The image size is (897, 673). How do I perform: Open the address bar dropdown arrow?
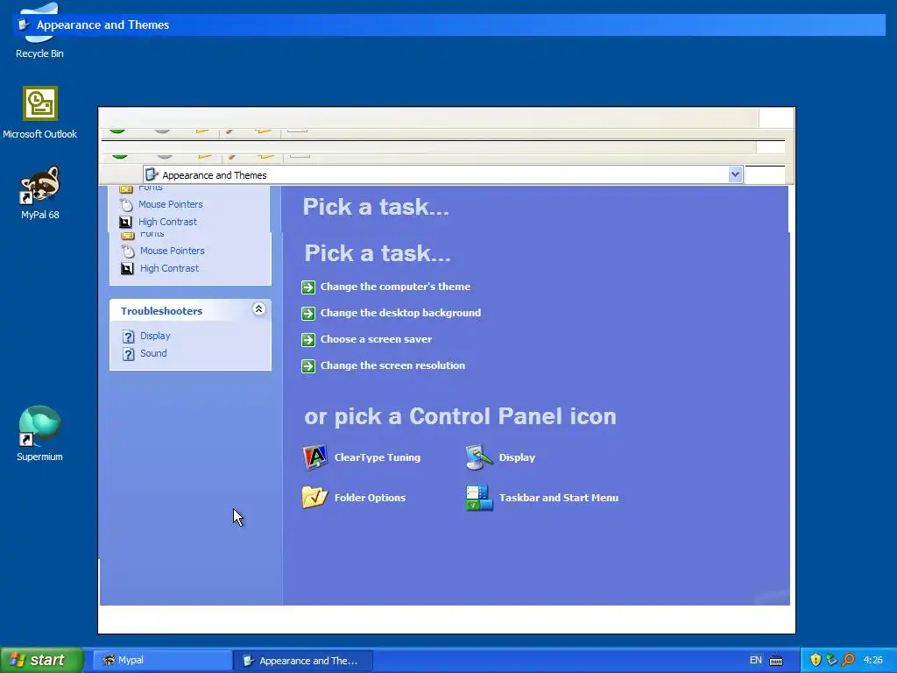coord(735,174)
